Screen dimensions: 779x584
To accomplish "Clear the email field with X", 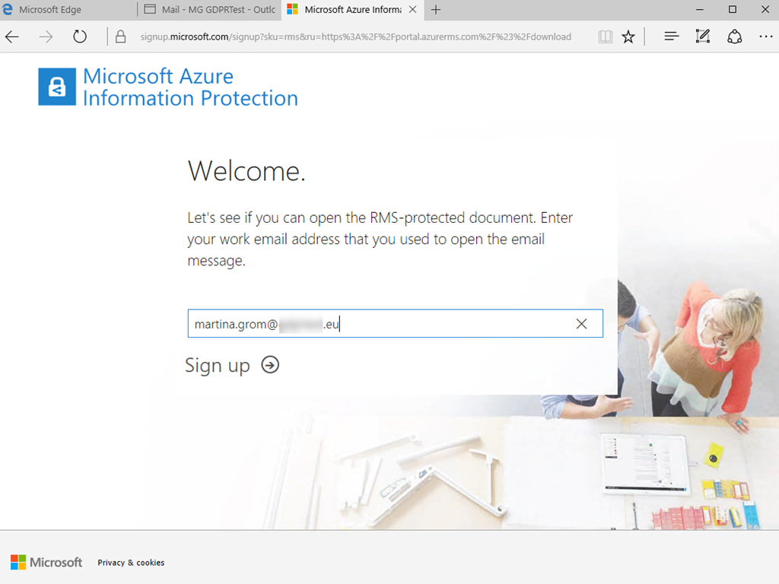I will click(581, 324).
